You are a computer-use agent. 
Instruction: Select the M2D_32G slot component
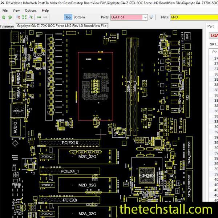[x=87, y=185]
